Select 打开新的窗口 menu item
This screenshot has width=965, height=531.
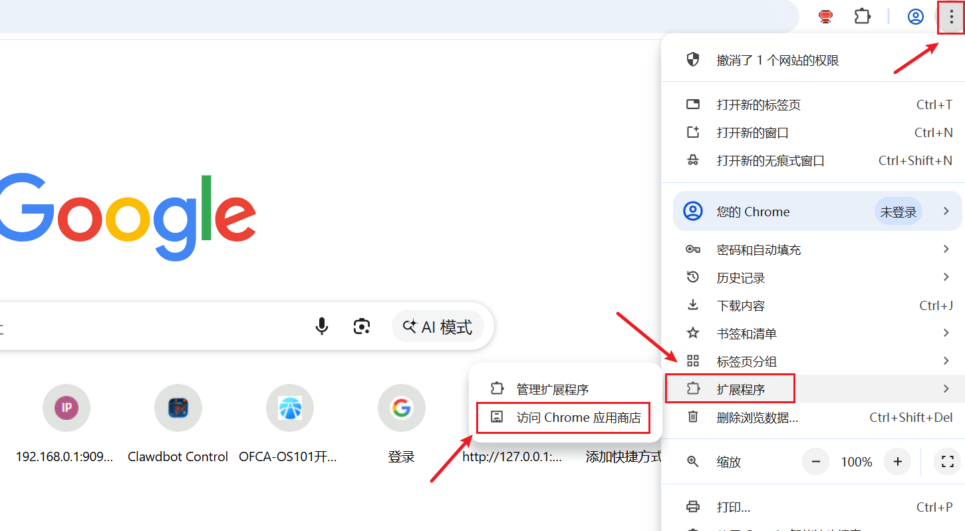tap(813, 132)
